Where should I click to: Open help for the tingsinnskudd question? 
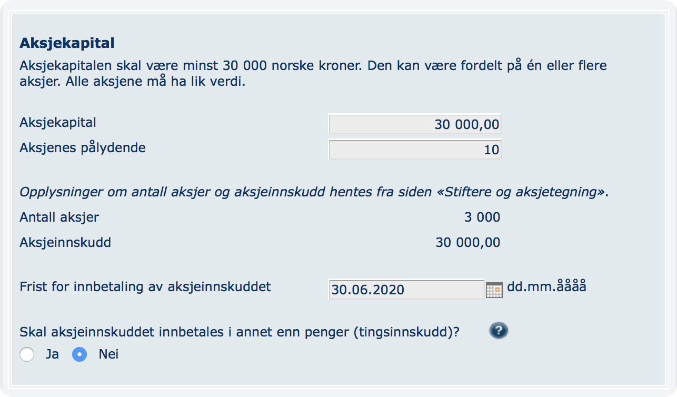click(x=498, y=331)
